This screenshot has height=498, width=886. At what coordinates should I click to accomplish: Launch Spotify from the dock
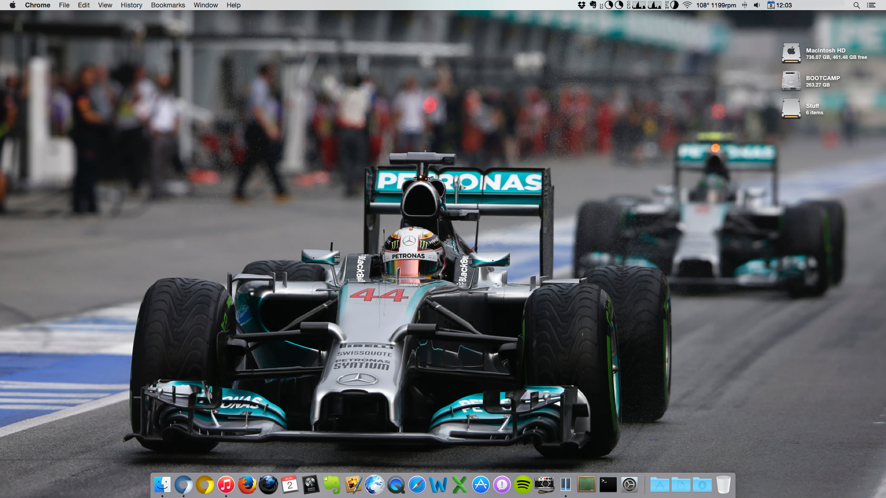click(x=523, y=485)
